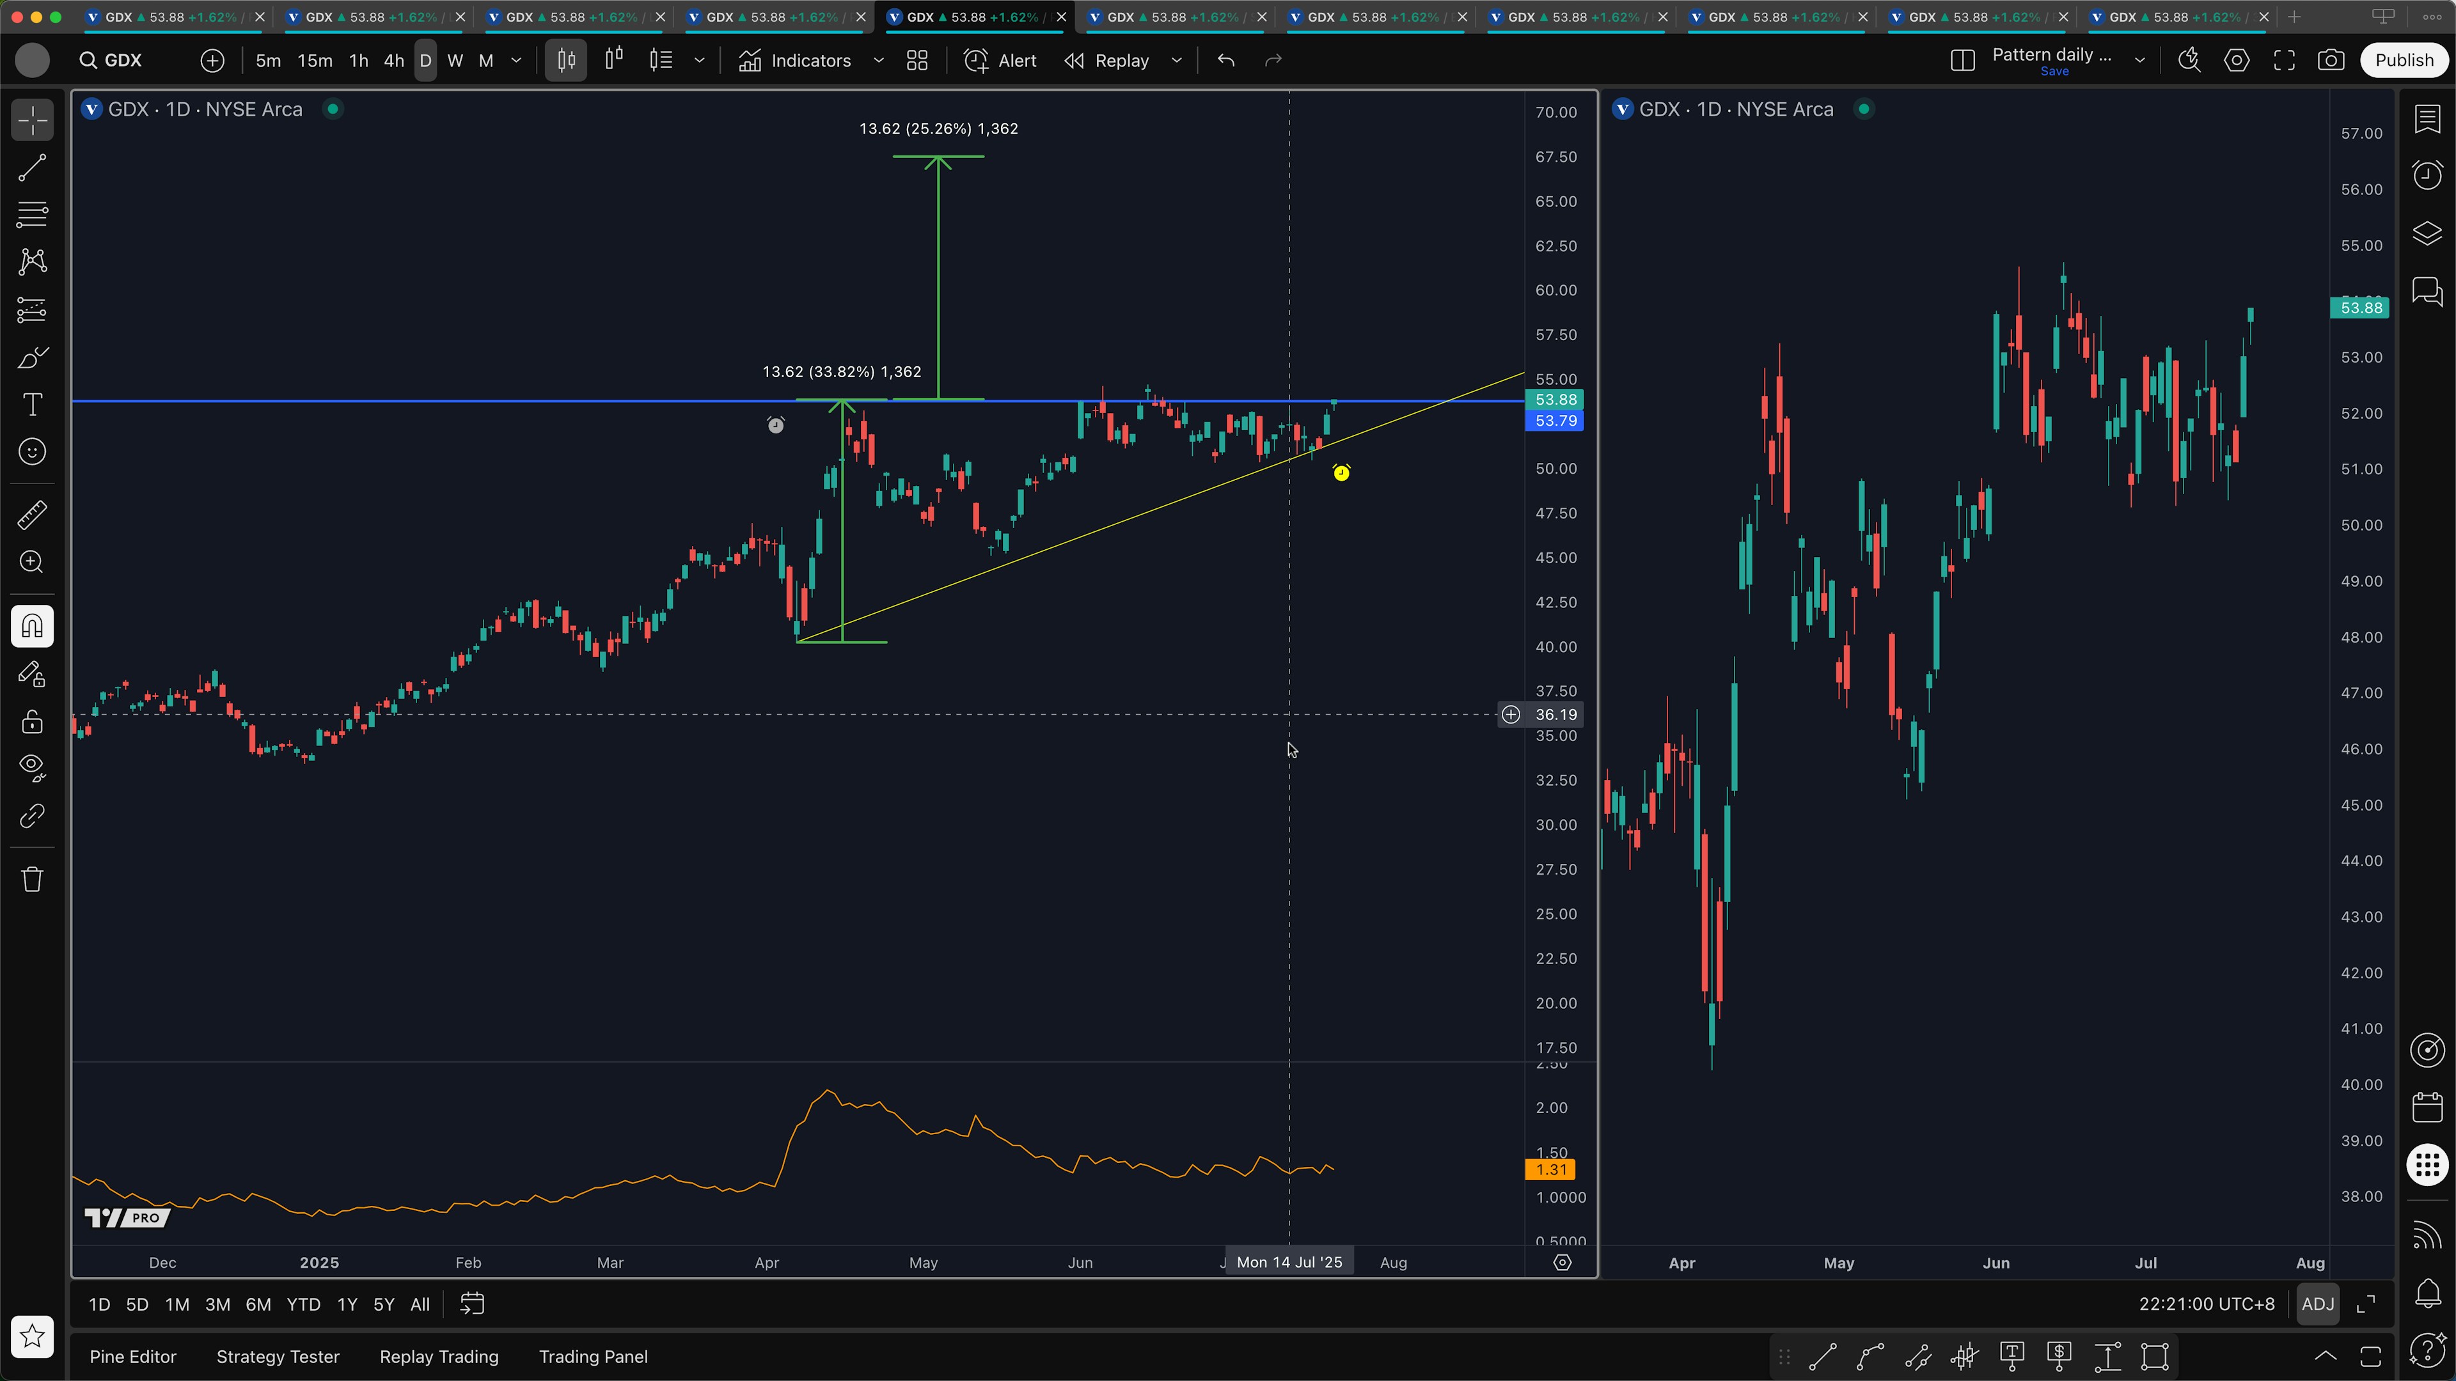Screen dimensions: 2456x1381
Task: Open the Fibonacci retracement tools
Action: (33, 215)
